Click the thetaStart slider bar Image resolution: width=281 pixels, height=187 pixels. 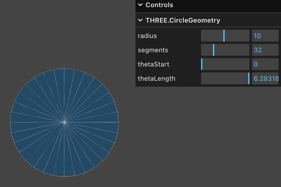[x=225, y=64]
